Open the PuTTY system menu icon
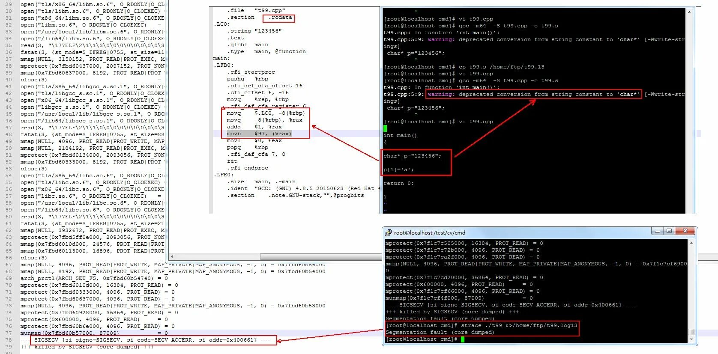718x354 pixels. pyautogui.click(x=388, y=233)
